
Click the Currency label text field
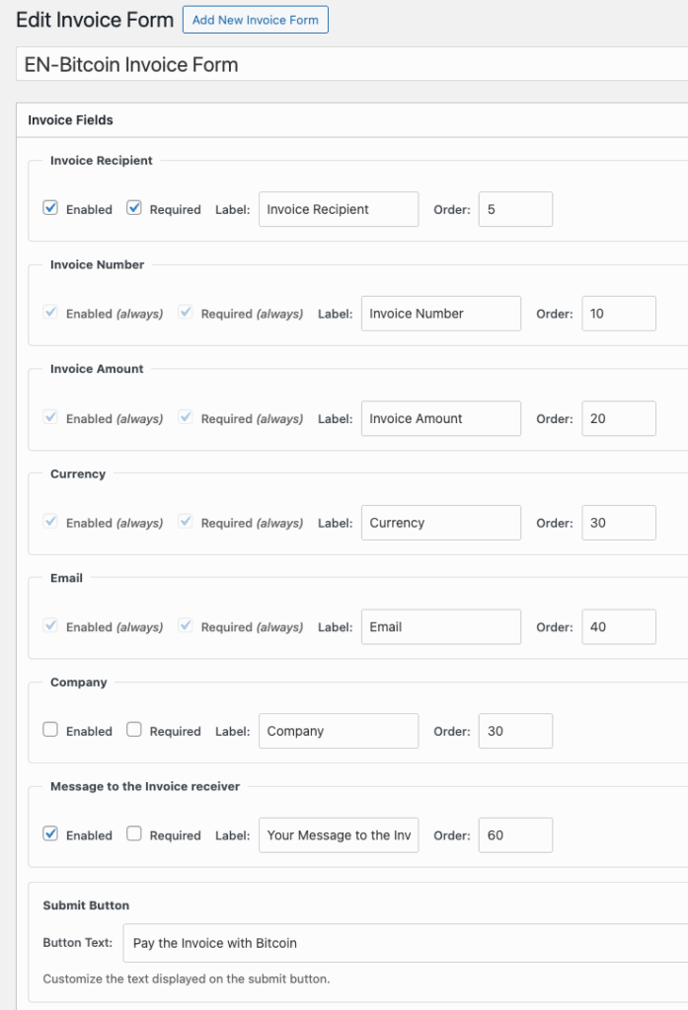[x=440, y=523]
